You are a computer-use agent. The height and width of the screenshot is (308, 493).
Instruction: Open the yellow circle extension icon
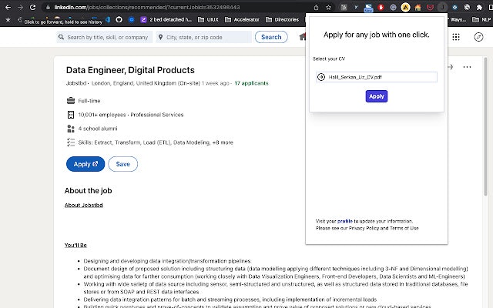(x=405, y=7)
